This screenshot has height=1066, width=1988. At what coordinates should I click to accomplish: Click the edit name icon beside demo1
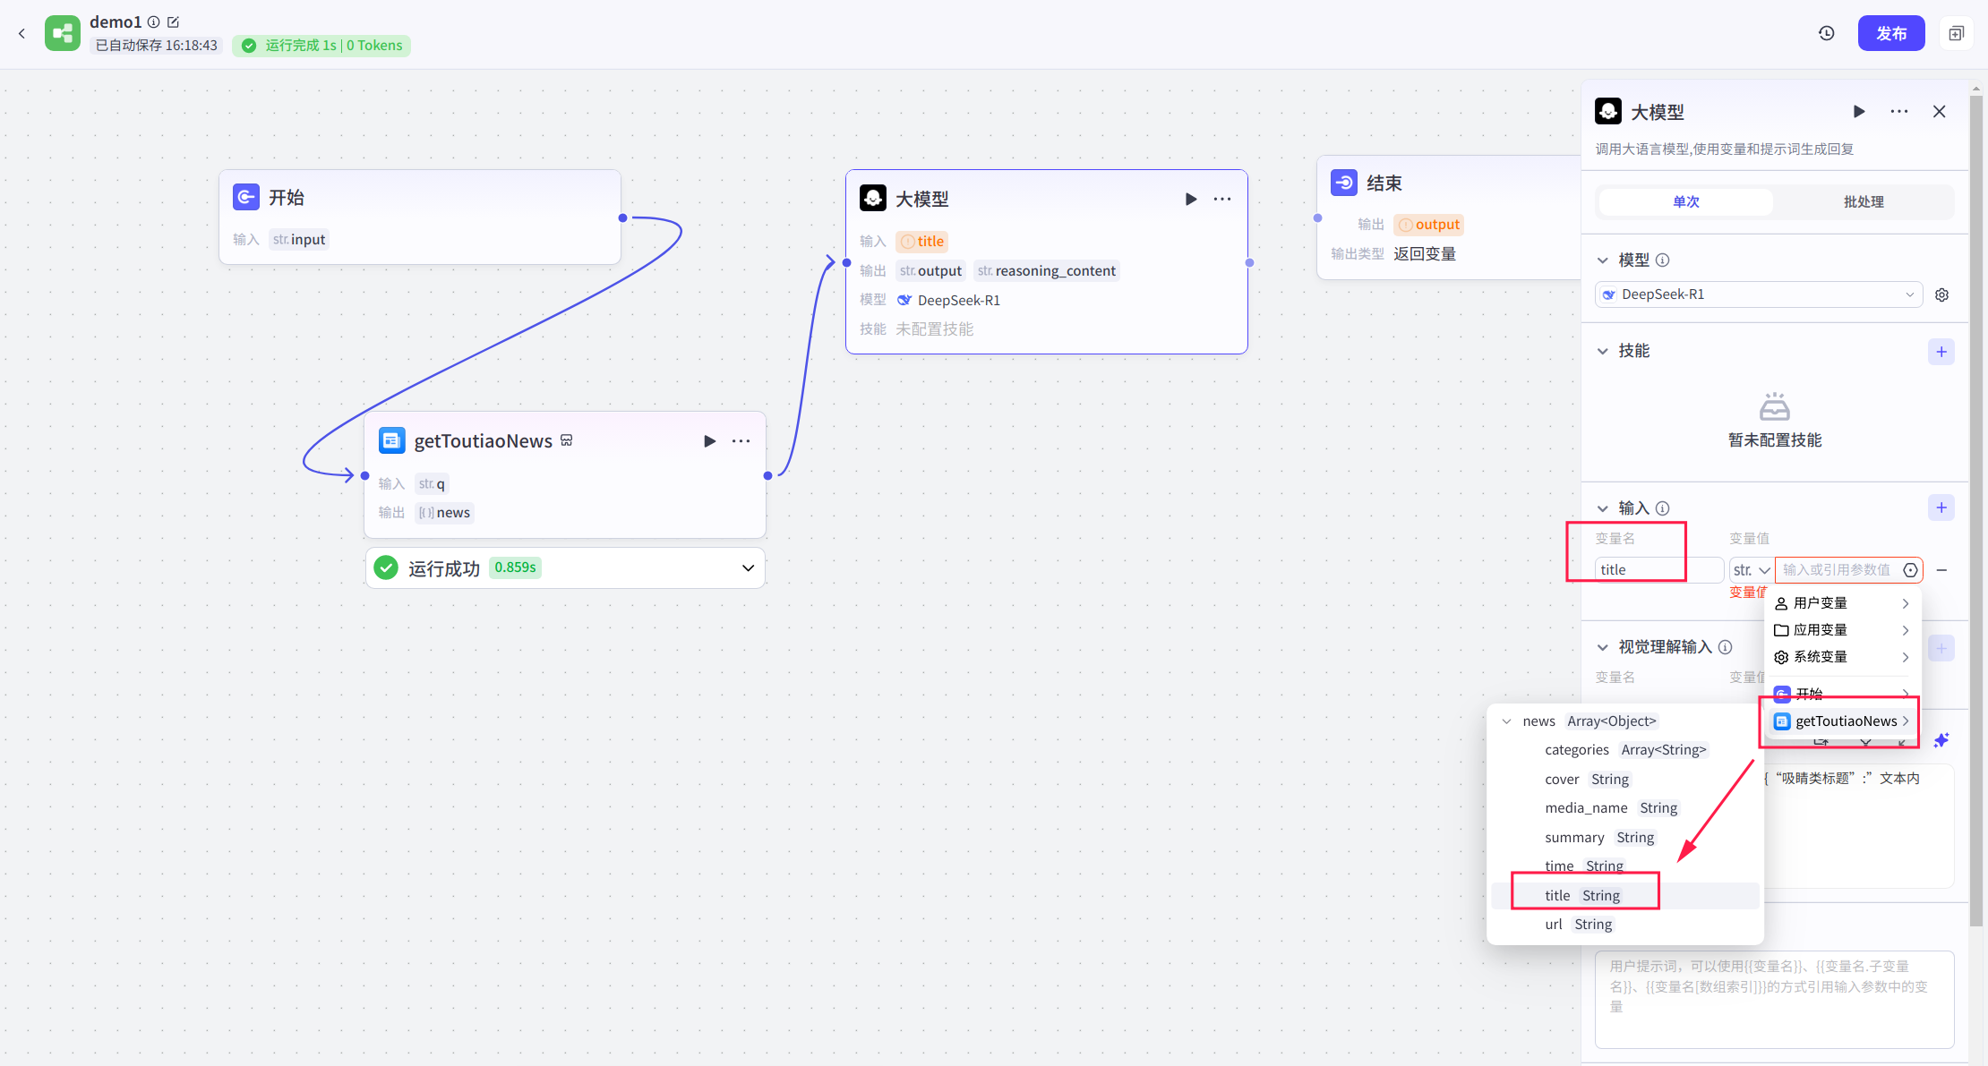coord(174,21)
